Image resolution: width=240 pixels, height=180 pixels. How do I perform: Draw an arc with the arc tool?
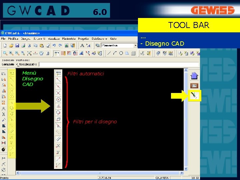115,53
